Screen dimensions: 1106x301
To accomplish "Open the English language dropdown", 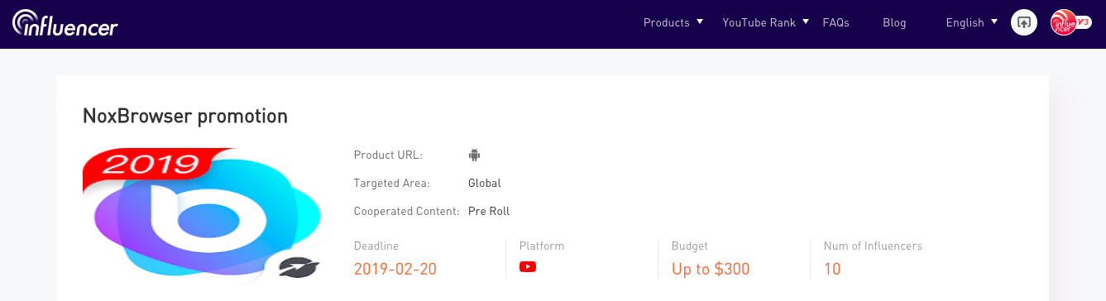I will click(972, 22).
